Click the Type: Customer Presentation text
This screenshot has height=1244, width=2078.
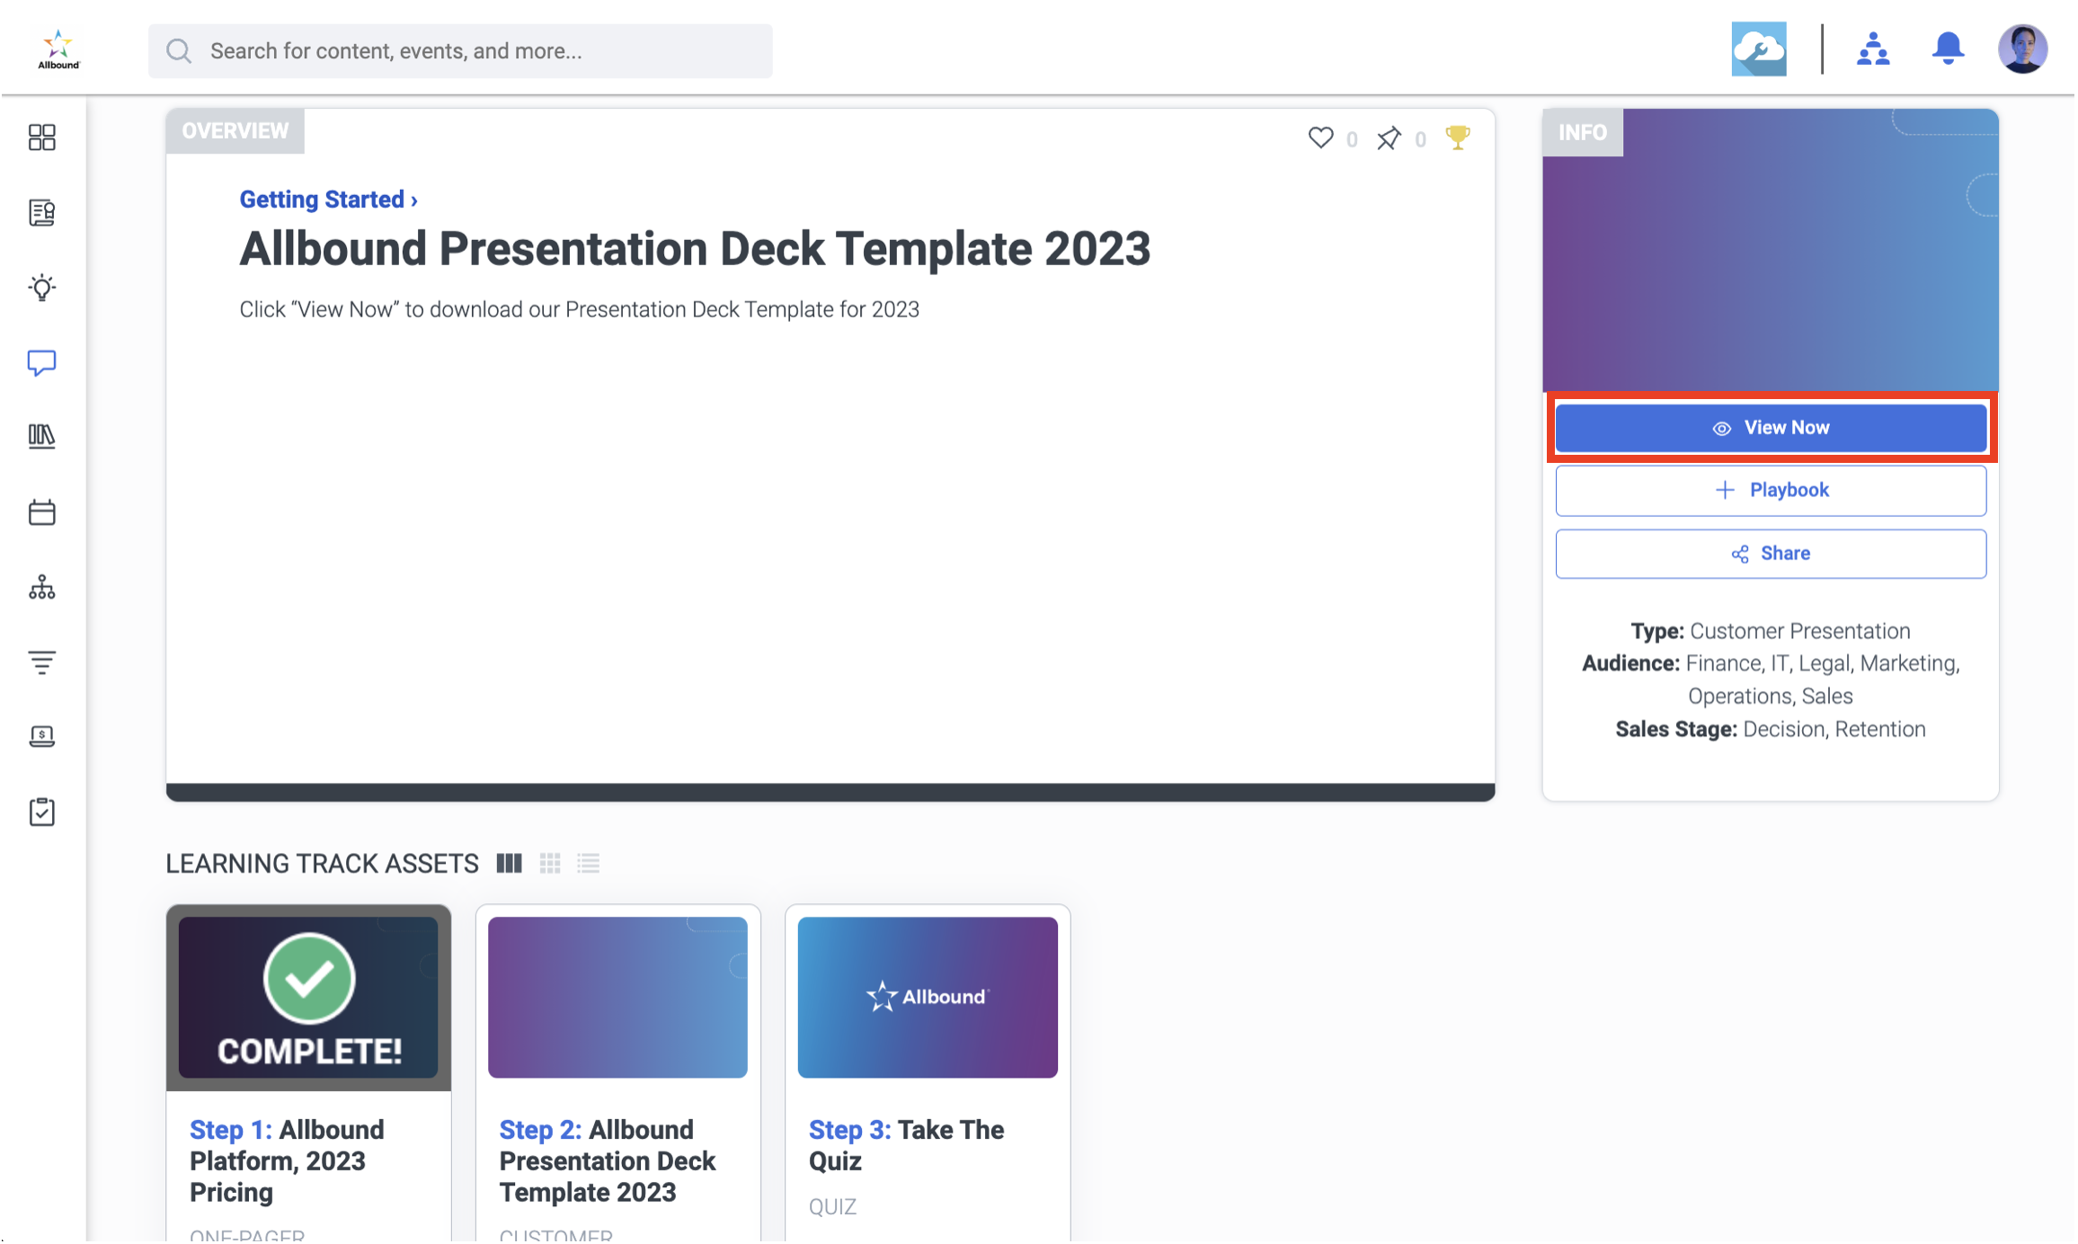(x=1771, y=631)
